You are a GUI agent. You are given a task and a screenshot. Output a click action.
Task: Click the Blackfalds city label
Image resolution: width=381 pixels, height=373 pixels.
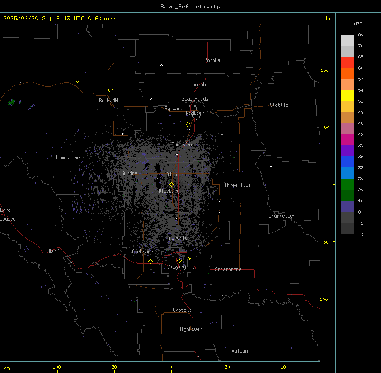coord(195,99)
